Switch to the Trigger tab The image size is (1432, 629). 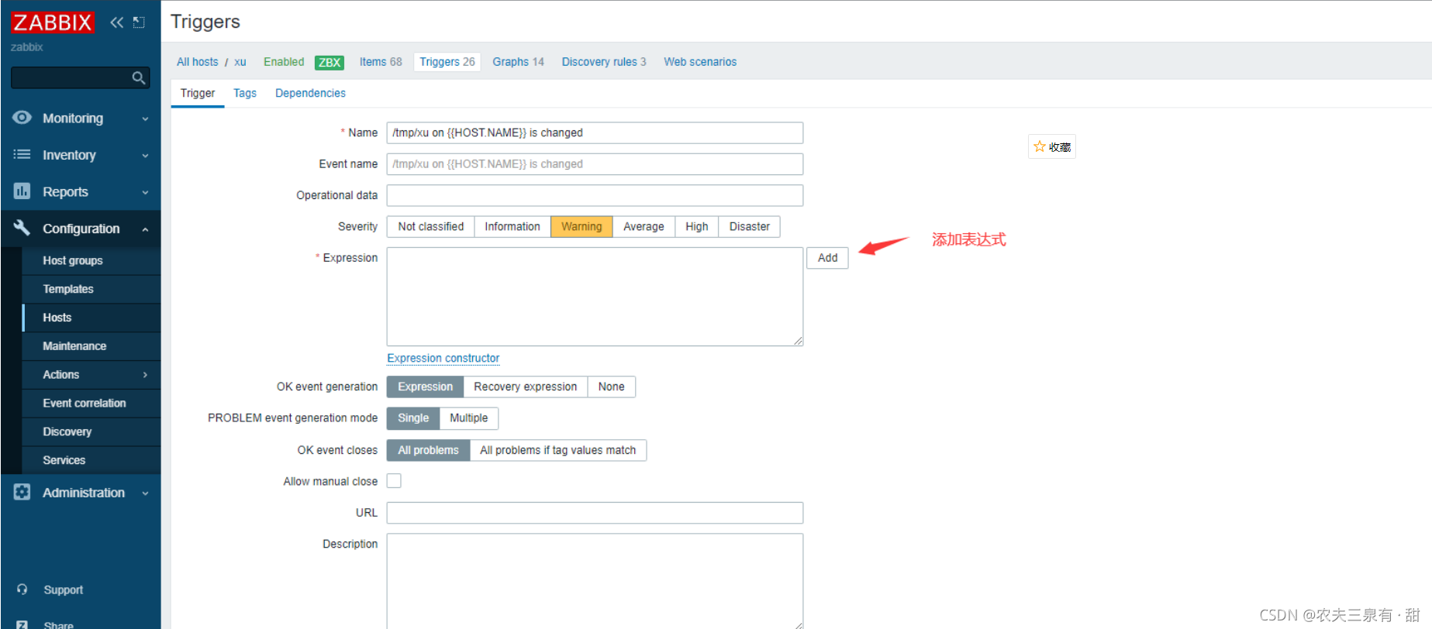(x=198, y=93)
